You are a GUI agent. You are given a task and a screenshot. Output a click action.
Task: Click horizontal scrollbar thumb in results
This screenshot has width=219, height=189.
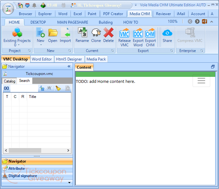tap(25, 151)
